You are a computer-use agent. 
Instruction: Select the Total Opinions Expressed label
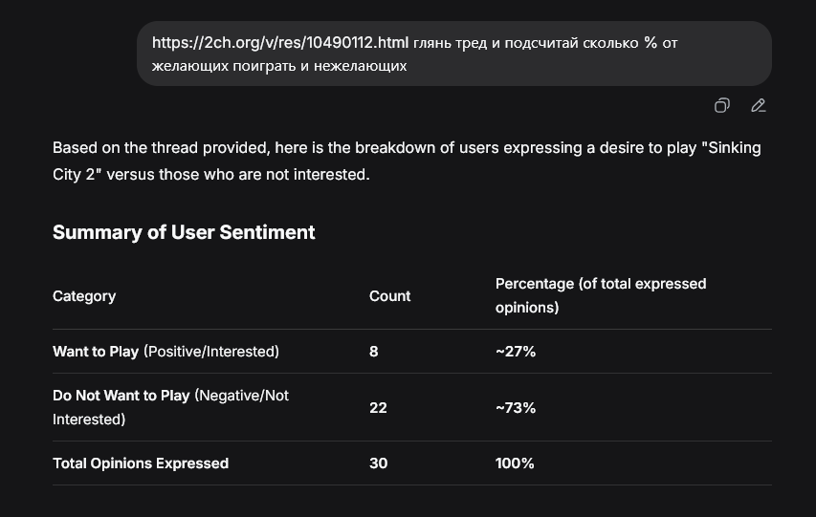pos(141,463)
